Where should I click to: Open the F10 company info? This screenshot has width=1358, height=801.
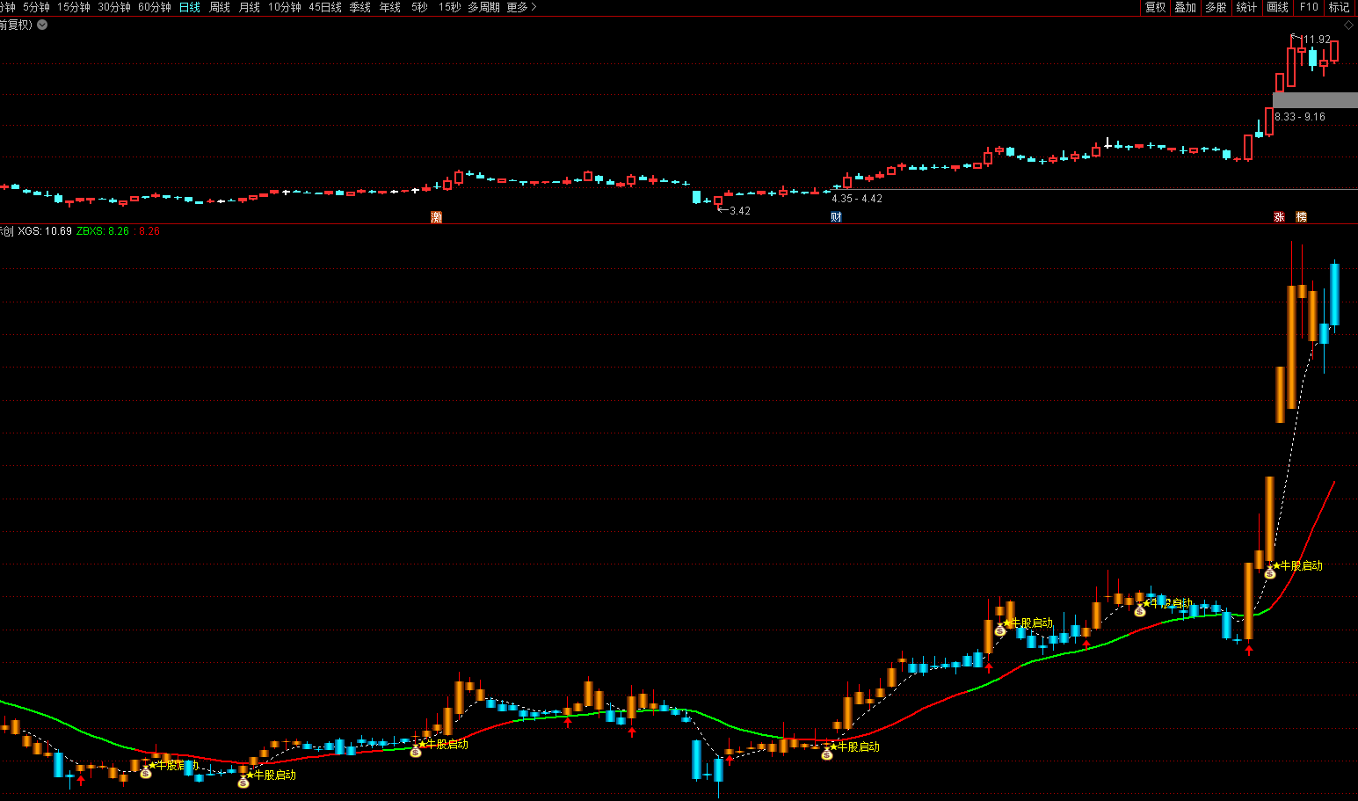(x=1309, y=7)
